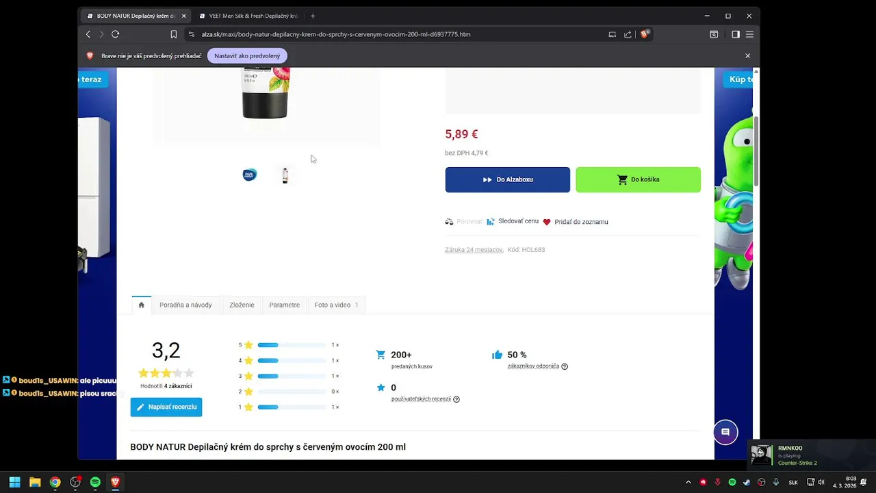
Task: Click the product price 5,89 €
Action: (461, 134)
